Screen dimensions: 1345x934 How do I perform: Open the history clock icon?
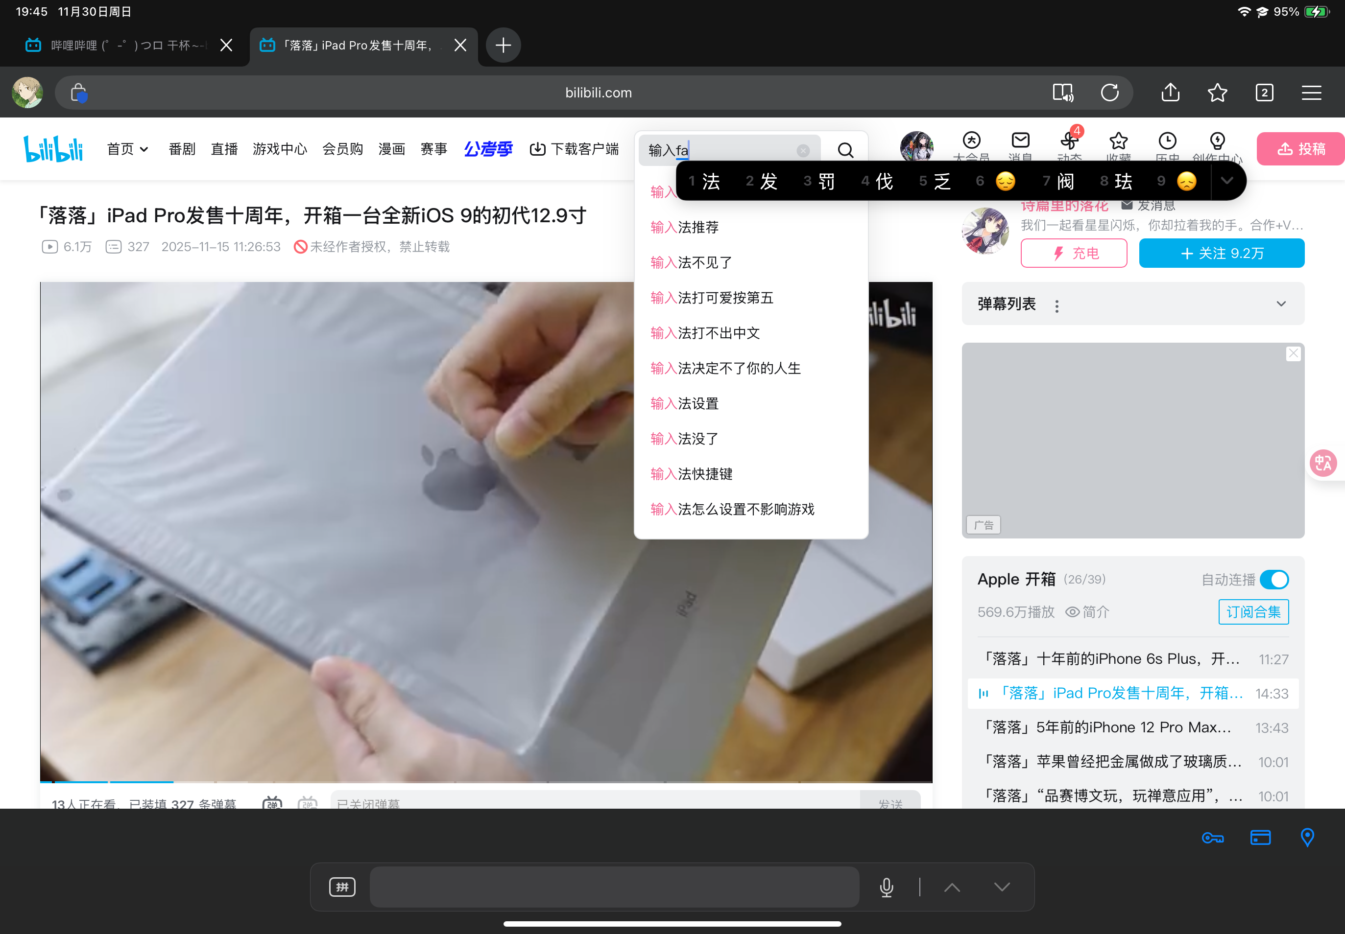coord(1167,140)
